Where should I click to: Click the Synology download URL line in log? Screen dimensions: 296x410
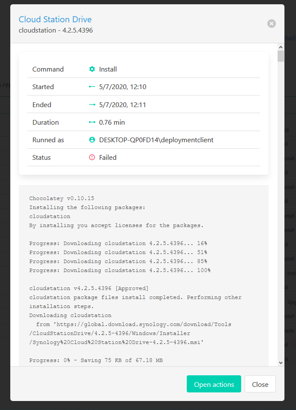130,333
